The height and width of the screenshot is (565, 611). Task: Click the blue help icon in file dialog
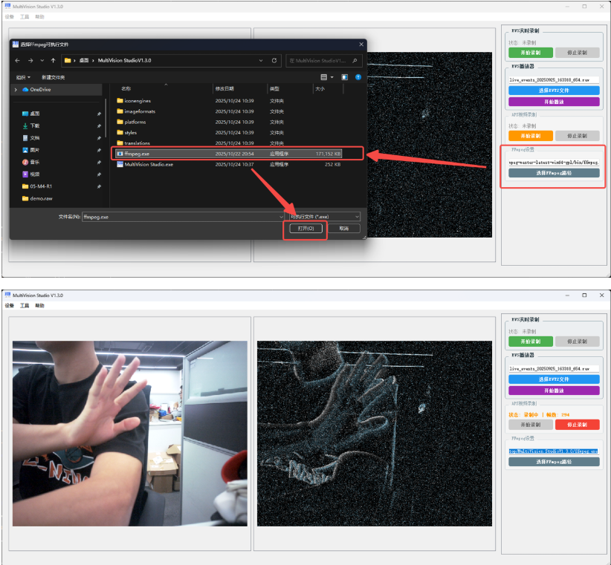click(358, 76)
